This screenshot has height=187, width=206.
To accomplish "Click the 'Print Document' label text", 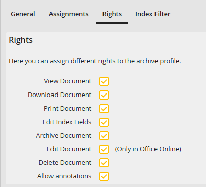I will tap(68, 109).
